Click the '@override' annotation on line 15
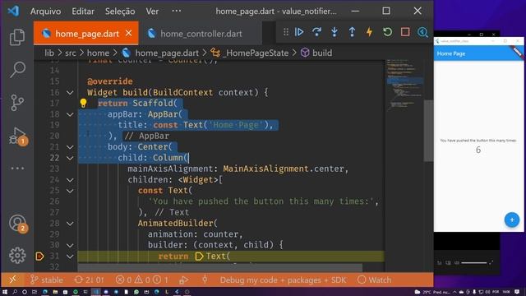The image size is (526, 296). 109,81
